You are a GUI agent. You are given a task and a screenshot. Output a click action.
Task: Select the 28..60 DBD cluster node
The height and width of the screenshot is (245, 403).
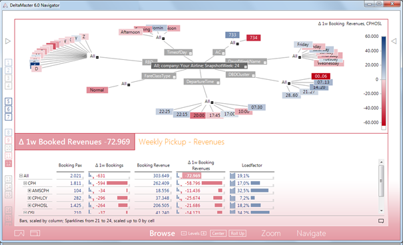(292, 95)
